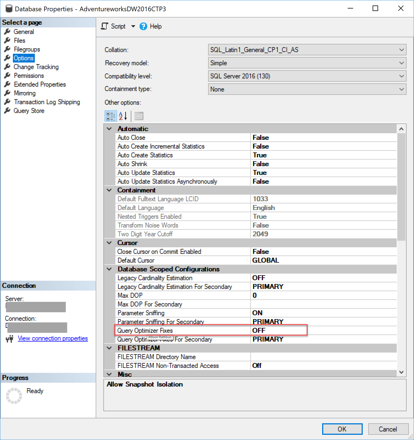
Task: Open the General page
Action: click(x=24, y=32)
